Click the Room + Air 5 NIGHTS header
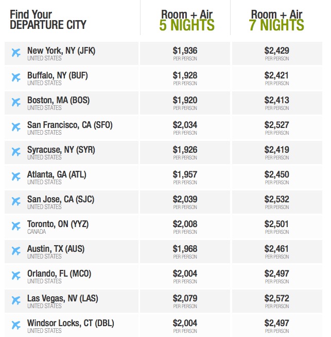Screen dimensions: 331x337 coord(187,20)
